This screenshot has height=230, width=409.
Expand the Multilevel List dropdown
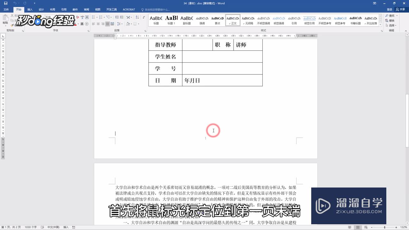tap(111, 17)
